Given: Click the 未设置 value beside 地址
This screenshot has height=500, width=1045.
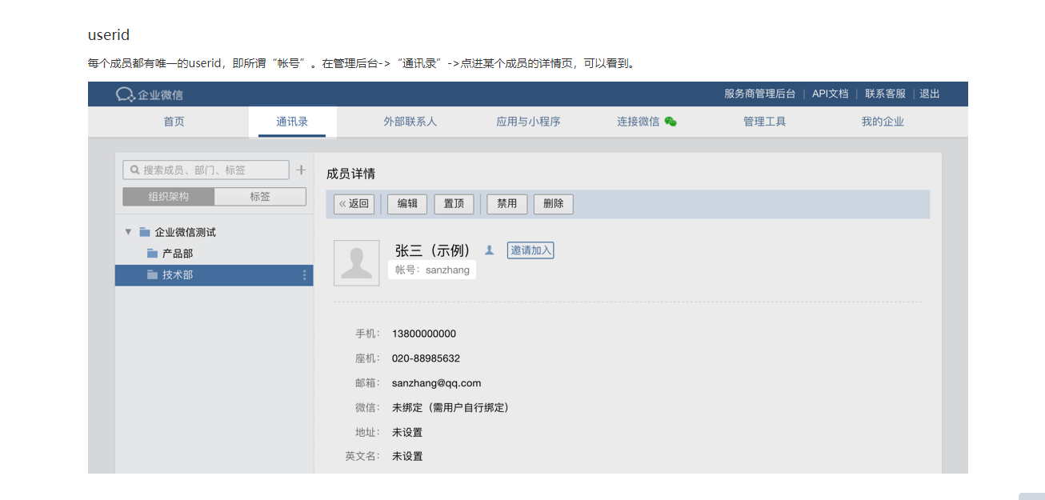Looking at the screenshot, I should (407, 433).
